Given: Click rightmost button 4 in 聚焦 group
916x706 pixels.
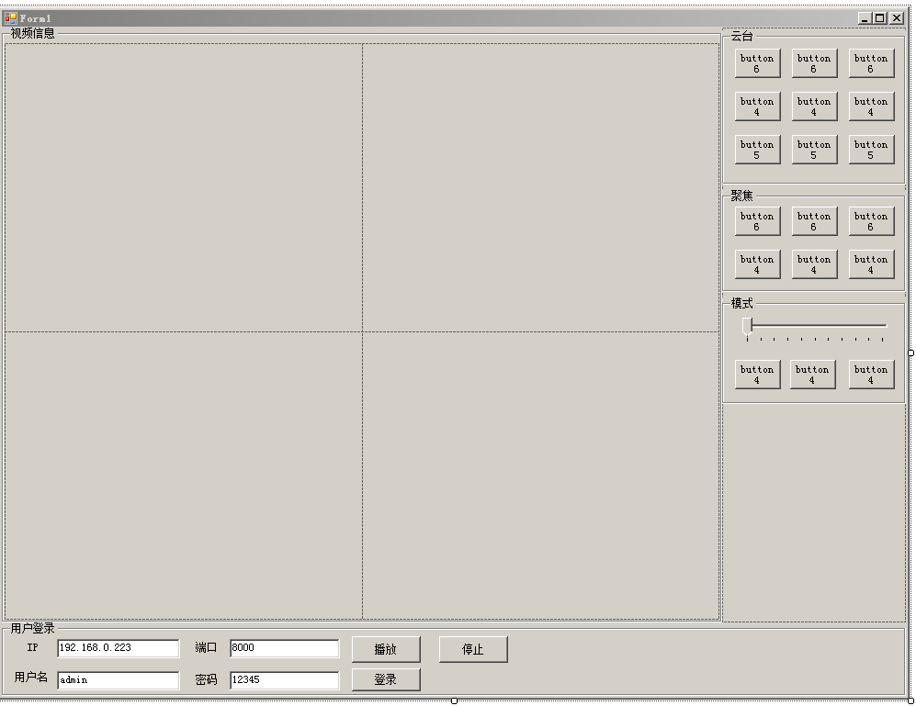Looking at the screenshot, I should (x=871, y=264).
